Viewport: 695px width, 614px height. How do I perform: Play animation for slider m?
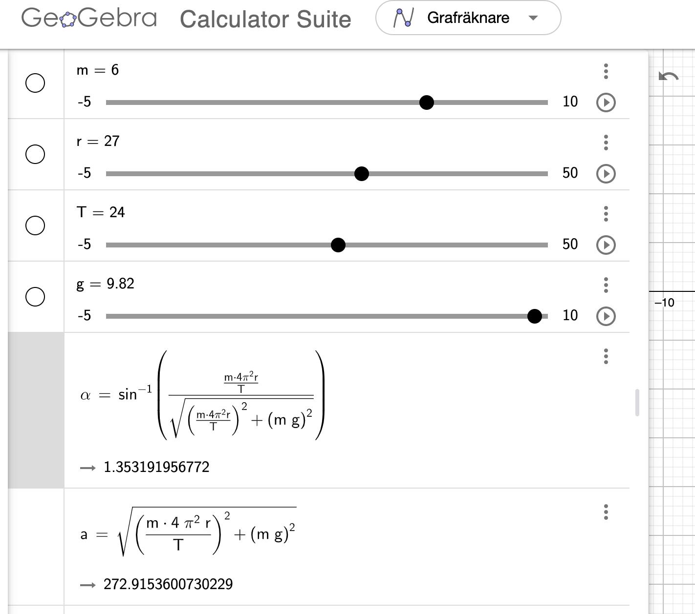tap(606, 102)
